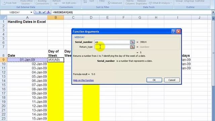This screenshot has width=215, height=121.
Task: Select column G header
Action: pos(140,17)
